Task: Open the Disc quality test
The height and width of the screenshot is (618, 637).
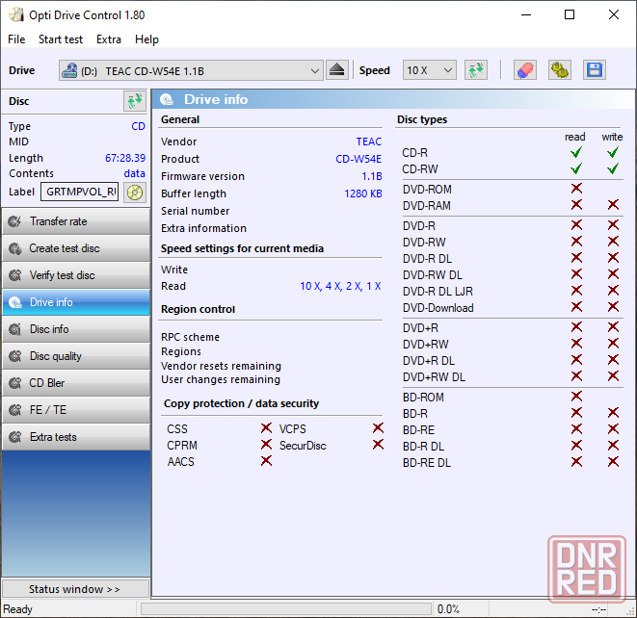Action: (75, 356)
